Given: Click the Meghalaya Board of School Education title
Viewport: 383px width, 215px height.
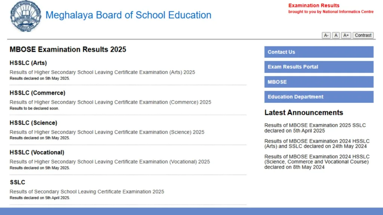Looking at the screenshot, I should coord(128,15).
